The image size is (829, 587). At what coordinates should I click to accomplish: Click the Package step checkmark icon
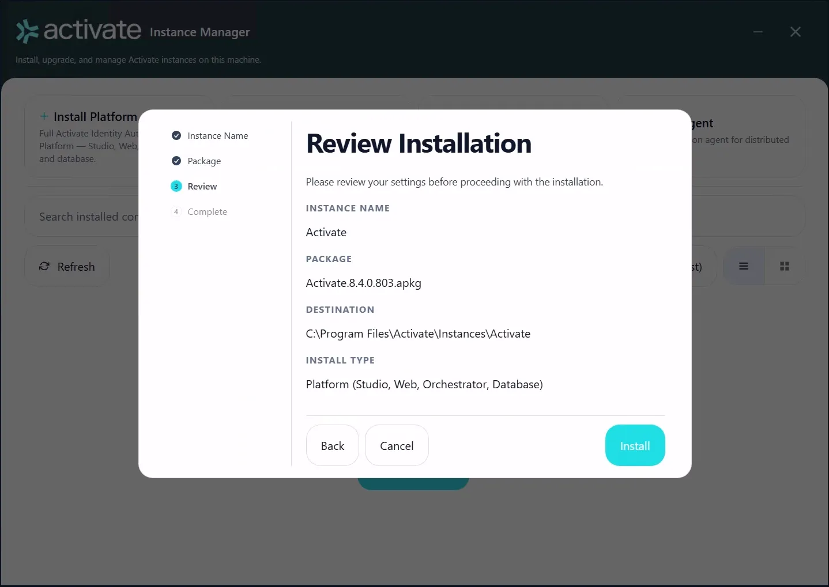[x=176, y=161]
